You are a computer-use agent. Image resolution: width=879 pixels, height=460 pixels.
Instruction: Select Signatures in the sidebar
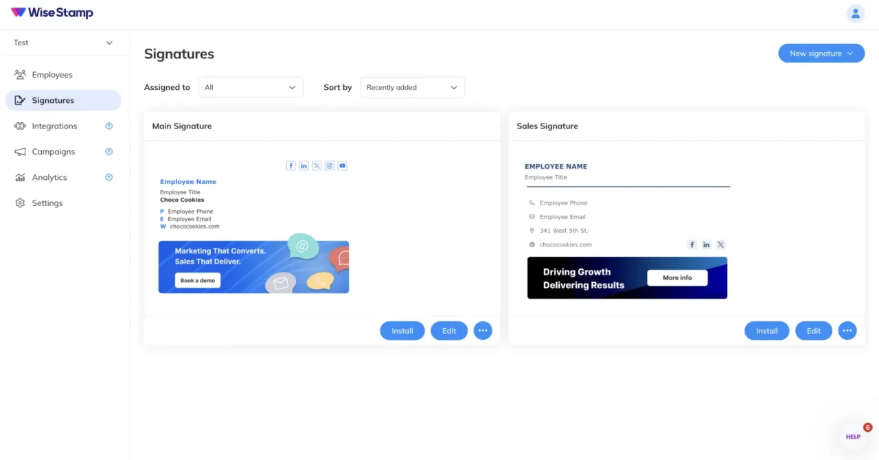coord(63,100)
